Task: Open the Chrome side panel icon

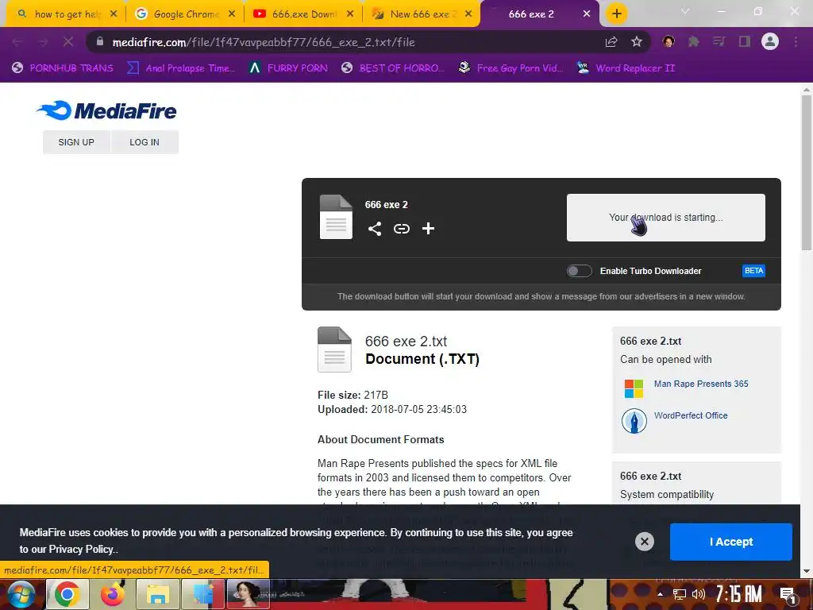Action: point(745,41)
